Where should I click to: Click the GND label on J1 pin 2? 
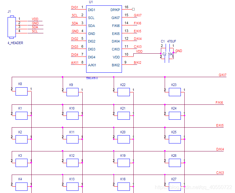(x=35, y=23)
